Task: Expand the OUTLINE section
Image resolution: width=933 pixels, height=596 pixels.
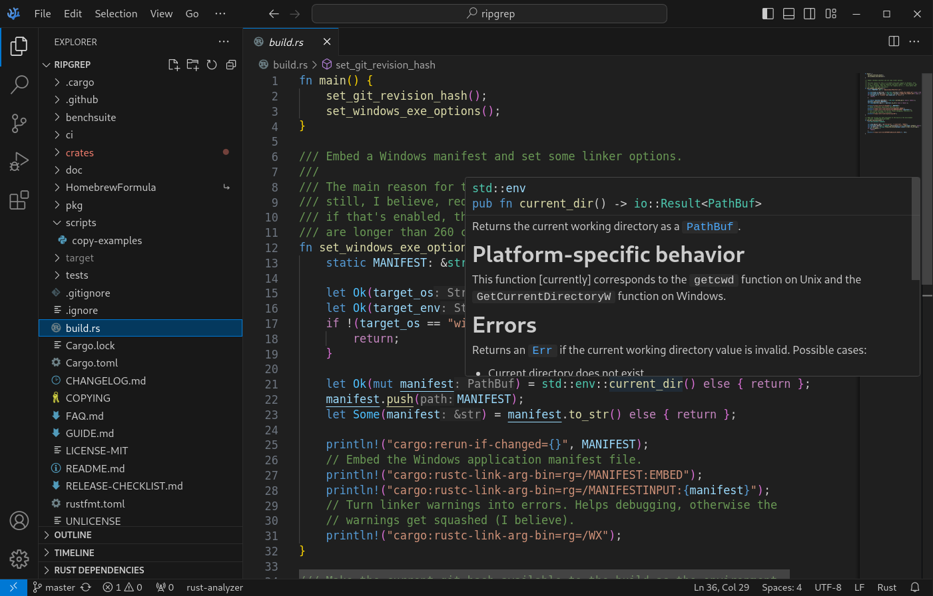Action: pyautogui.click(x=141, y=535)
